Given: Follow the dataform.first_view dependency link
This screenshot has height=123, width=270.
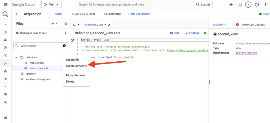Looking at the screenshot, I should 247,53.
